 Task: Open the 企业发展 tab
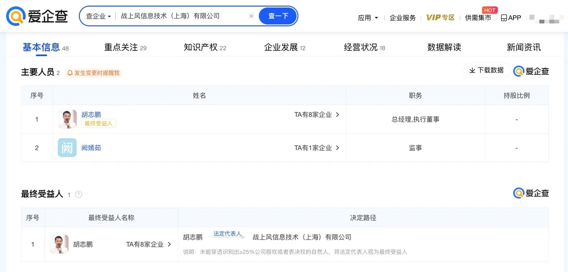pyautogui.click(x=285, y=47)
